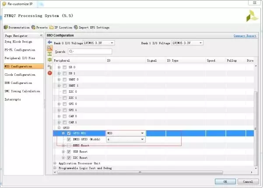The width and height of the screenshot is (263, 188).
Task: Click the Peripheral column header
Action: (79, 60)
